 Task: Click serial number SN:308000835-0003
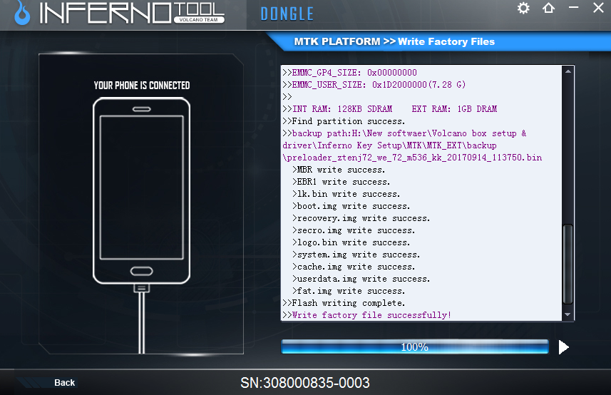pyautogui.click(x=305, y=383)
